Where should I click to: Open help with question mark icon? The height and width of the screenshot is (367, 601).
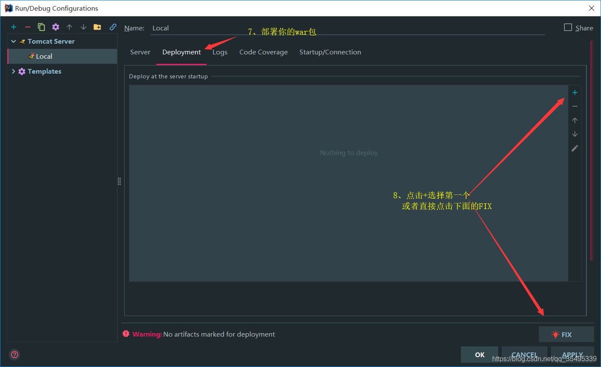[15, 355]
